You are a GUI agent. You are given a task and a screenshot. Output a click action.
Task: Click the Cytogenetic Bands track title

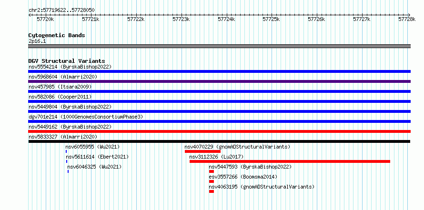pos(57,35)
